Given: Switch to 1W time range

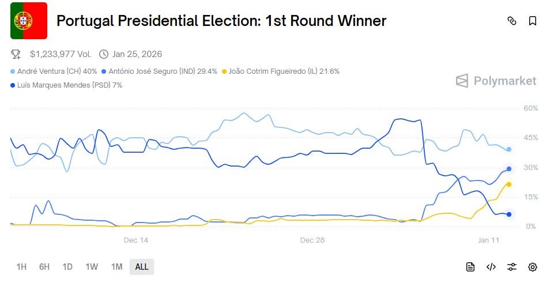Looking at the screenshot, I should [92, 267].
